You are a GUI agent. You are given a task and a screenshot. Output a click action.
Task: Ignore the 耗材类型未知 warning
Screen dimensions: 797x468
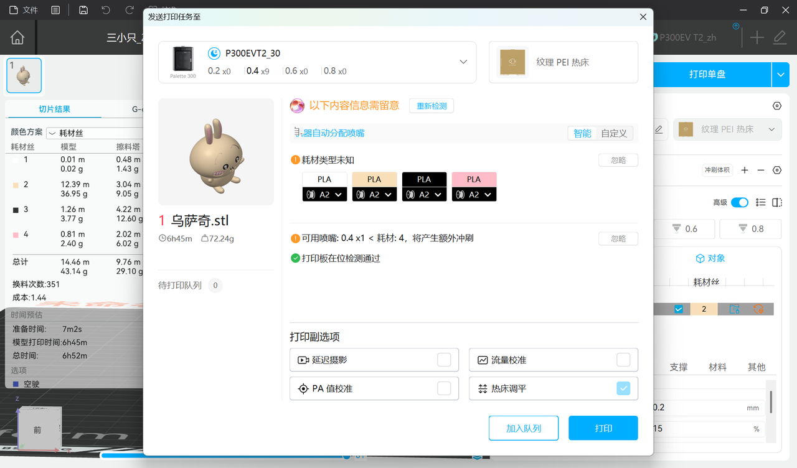(618, 160)
